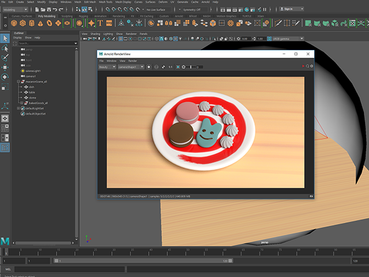
Task: Open the Beauty AOV dropdown in RenderView
Action: [107, 67]
